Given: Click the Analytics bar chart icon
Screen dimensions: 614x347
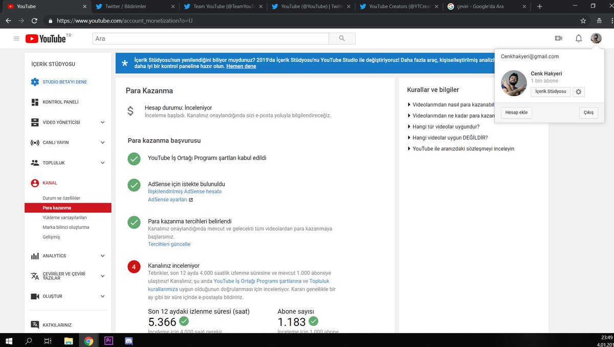Looking at the screenshot, I should [x=35, y=256].
